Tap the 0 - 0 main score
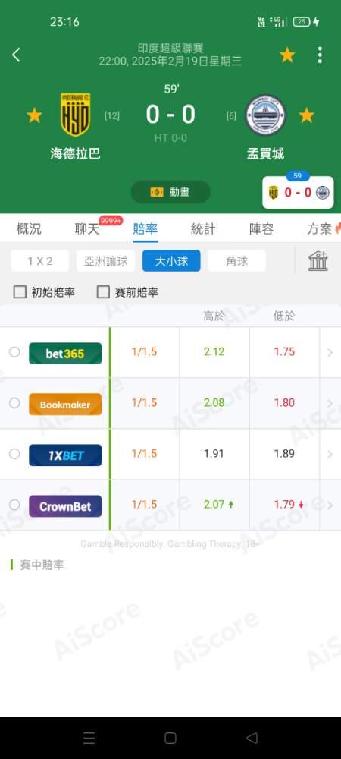This screenshot has width=341, height=759. (x=170, y=115)
